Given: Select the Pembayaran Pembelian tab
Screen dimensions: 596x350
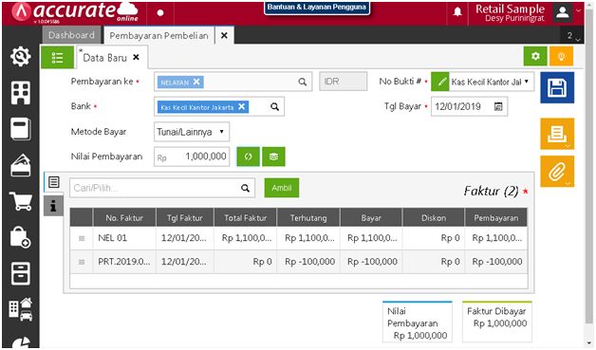Looking at the screenshot, I should click(158, 35).
